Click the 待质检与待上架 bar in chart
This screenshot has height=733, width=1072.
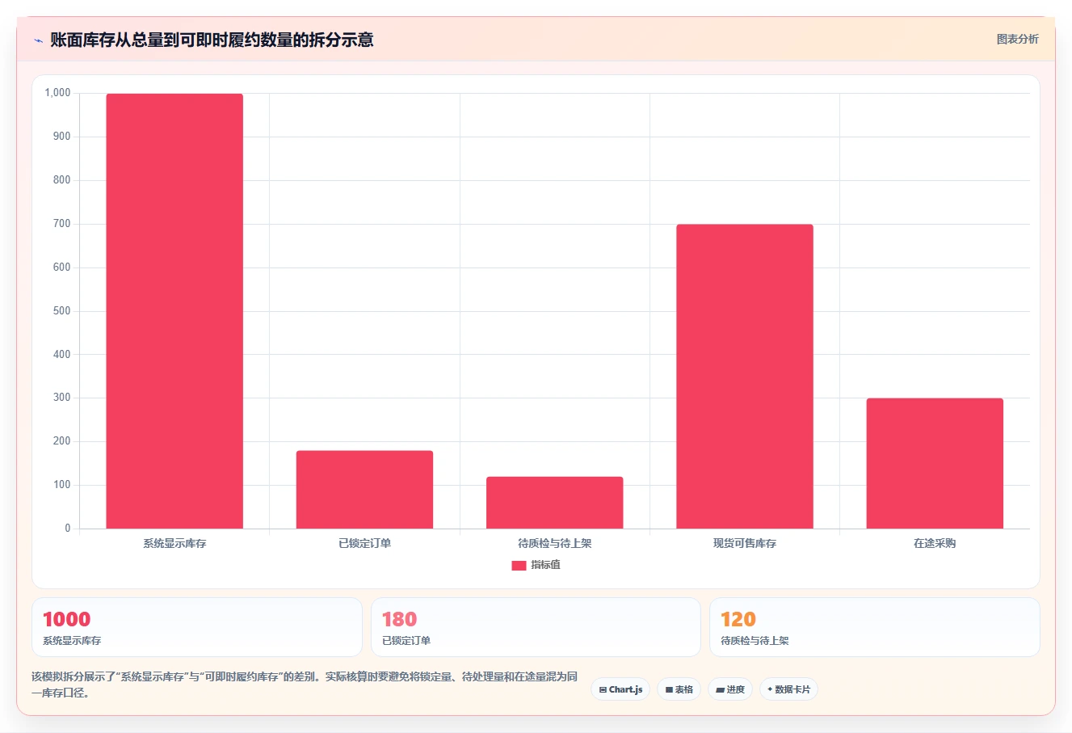click(x=554, y=503)
